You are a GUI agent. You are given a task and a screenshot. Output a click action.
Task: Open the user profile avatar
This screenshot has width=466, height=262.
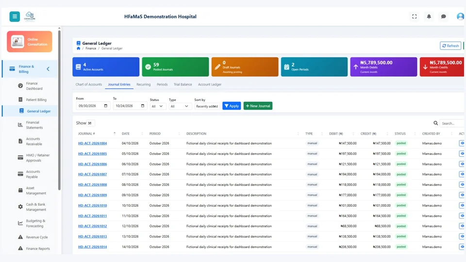[460, 16]
